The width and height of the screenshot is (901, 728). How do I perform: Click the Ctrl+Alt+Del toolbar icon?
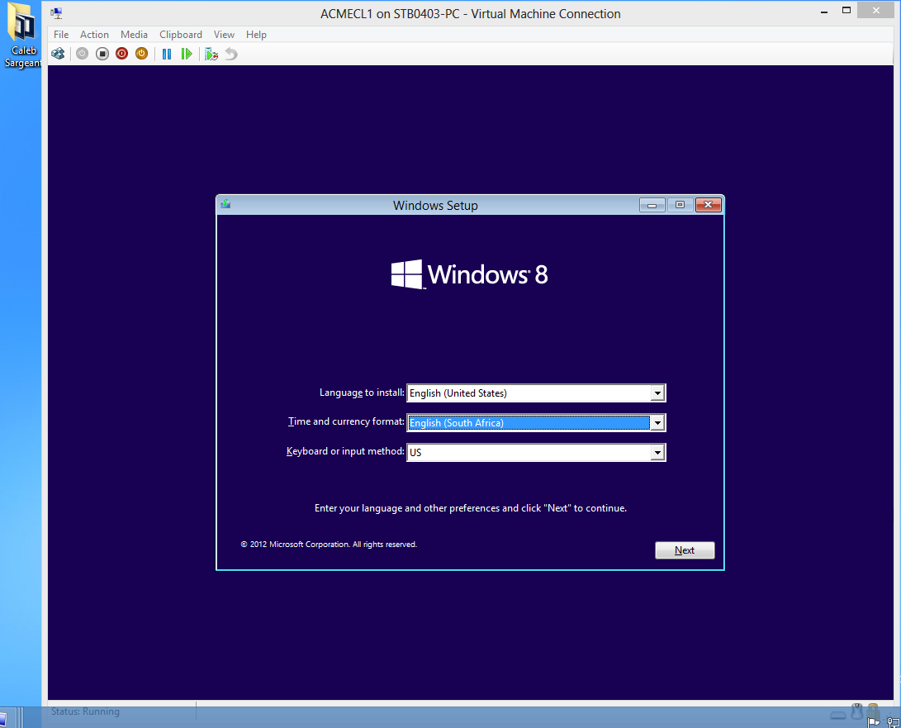point(58,54)
